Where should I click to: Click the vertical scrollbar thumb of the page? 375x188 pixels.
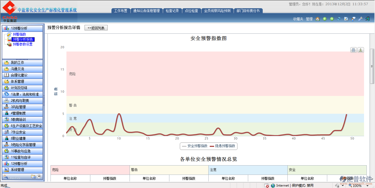(372, 66)
